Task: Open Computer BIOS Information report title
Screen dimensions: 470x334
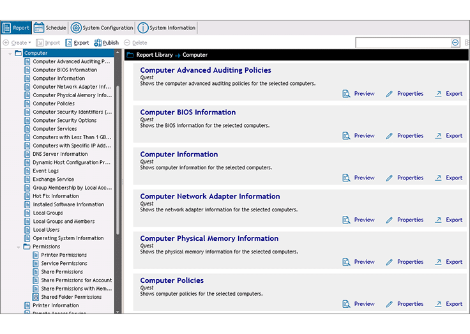Action: click(188, 112)
